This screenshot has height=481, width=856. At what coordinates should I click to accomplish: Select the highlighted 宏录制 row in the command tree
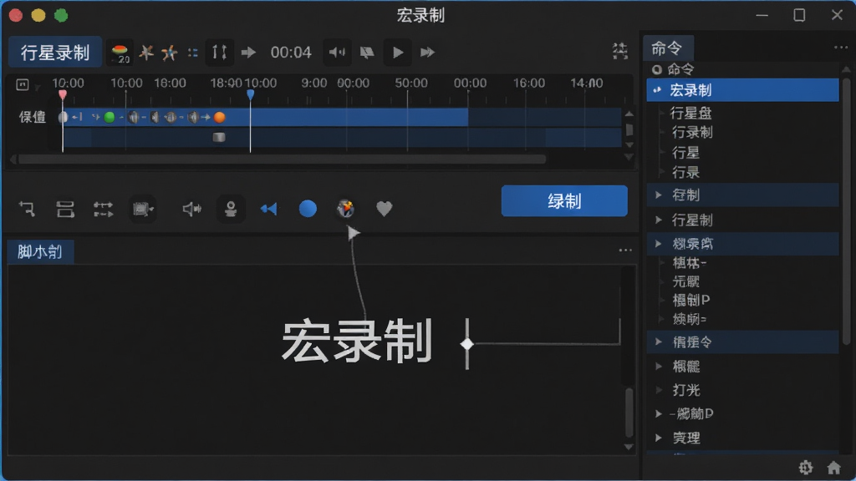[742, 90]
